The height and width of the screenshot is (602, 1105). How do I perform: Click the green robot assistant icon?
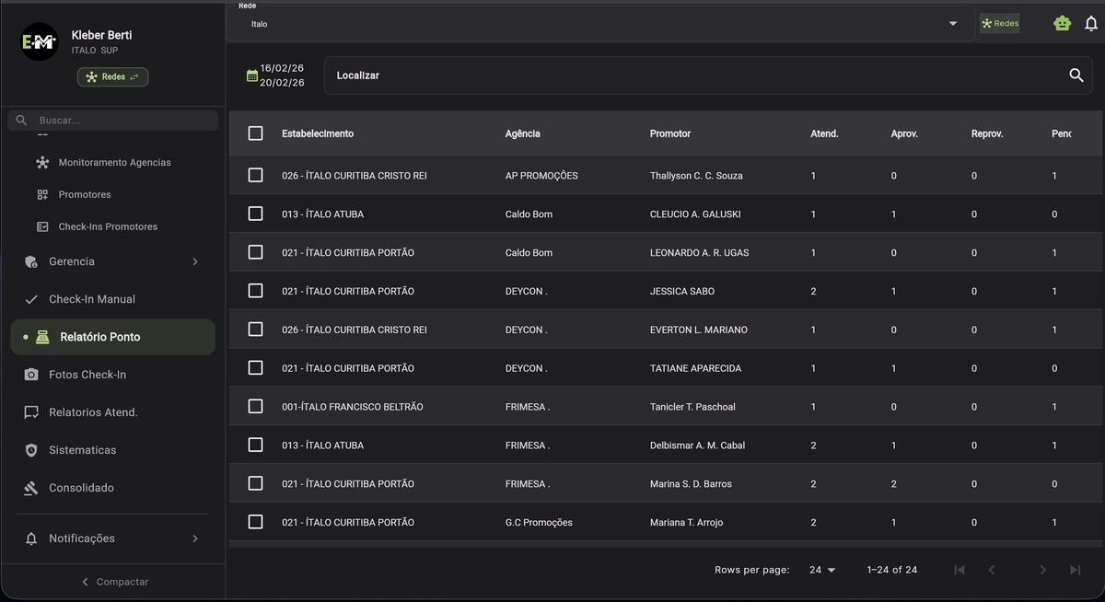[x=1062, y=24]
